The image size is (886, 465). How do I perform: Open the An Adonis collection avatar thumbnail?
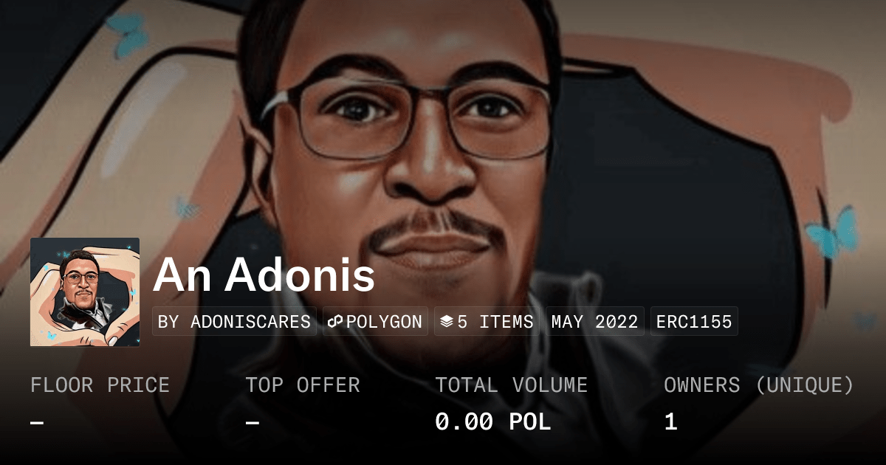point(85,292)
